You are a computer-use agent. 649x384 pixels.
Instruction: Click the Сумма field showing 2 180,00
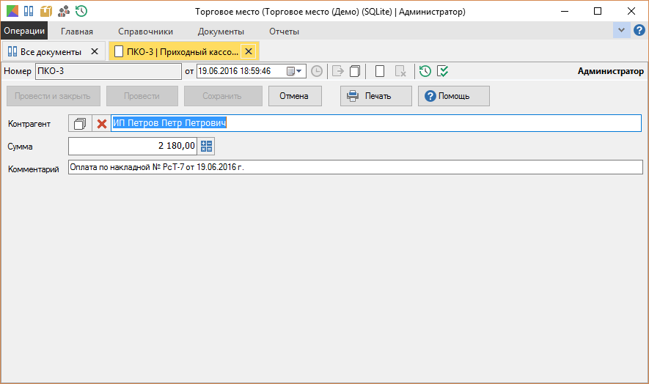point(133,146)
